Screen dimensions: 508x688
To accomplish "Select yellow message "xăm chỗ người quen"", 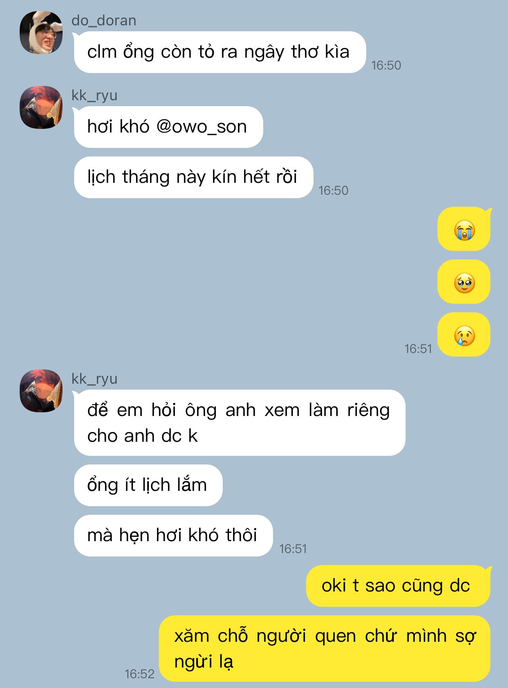I will (325, 648).
